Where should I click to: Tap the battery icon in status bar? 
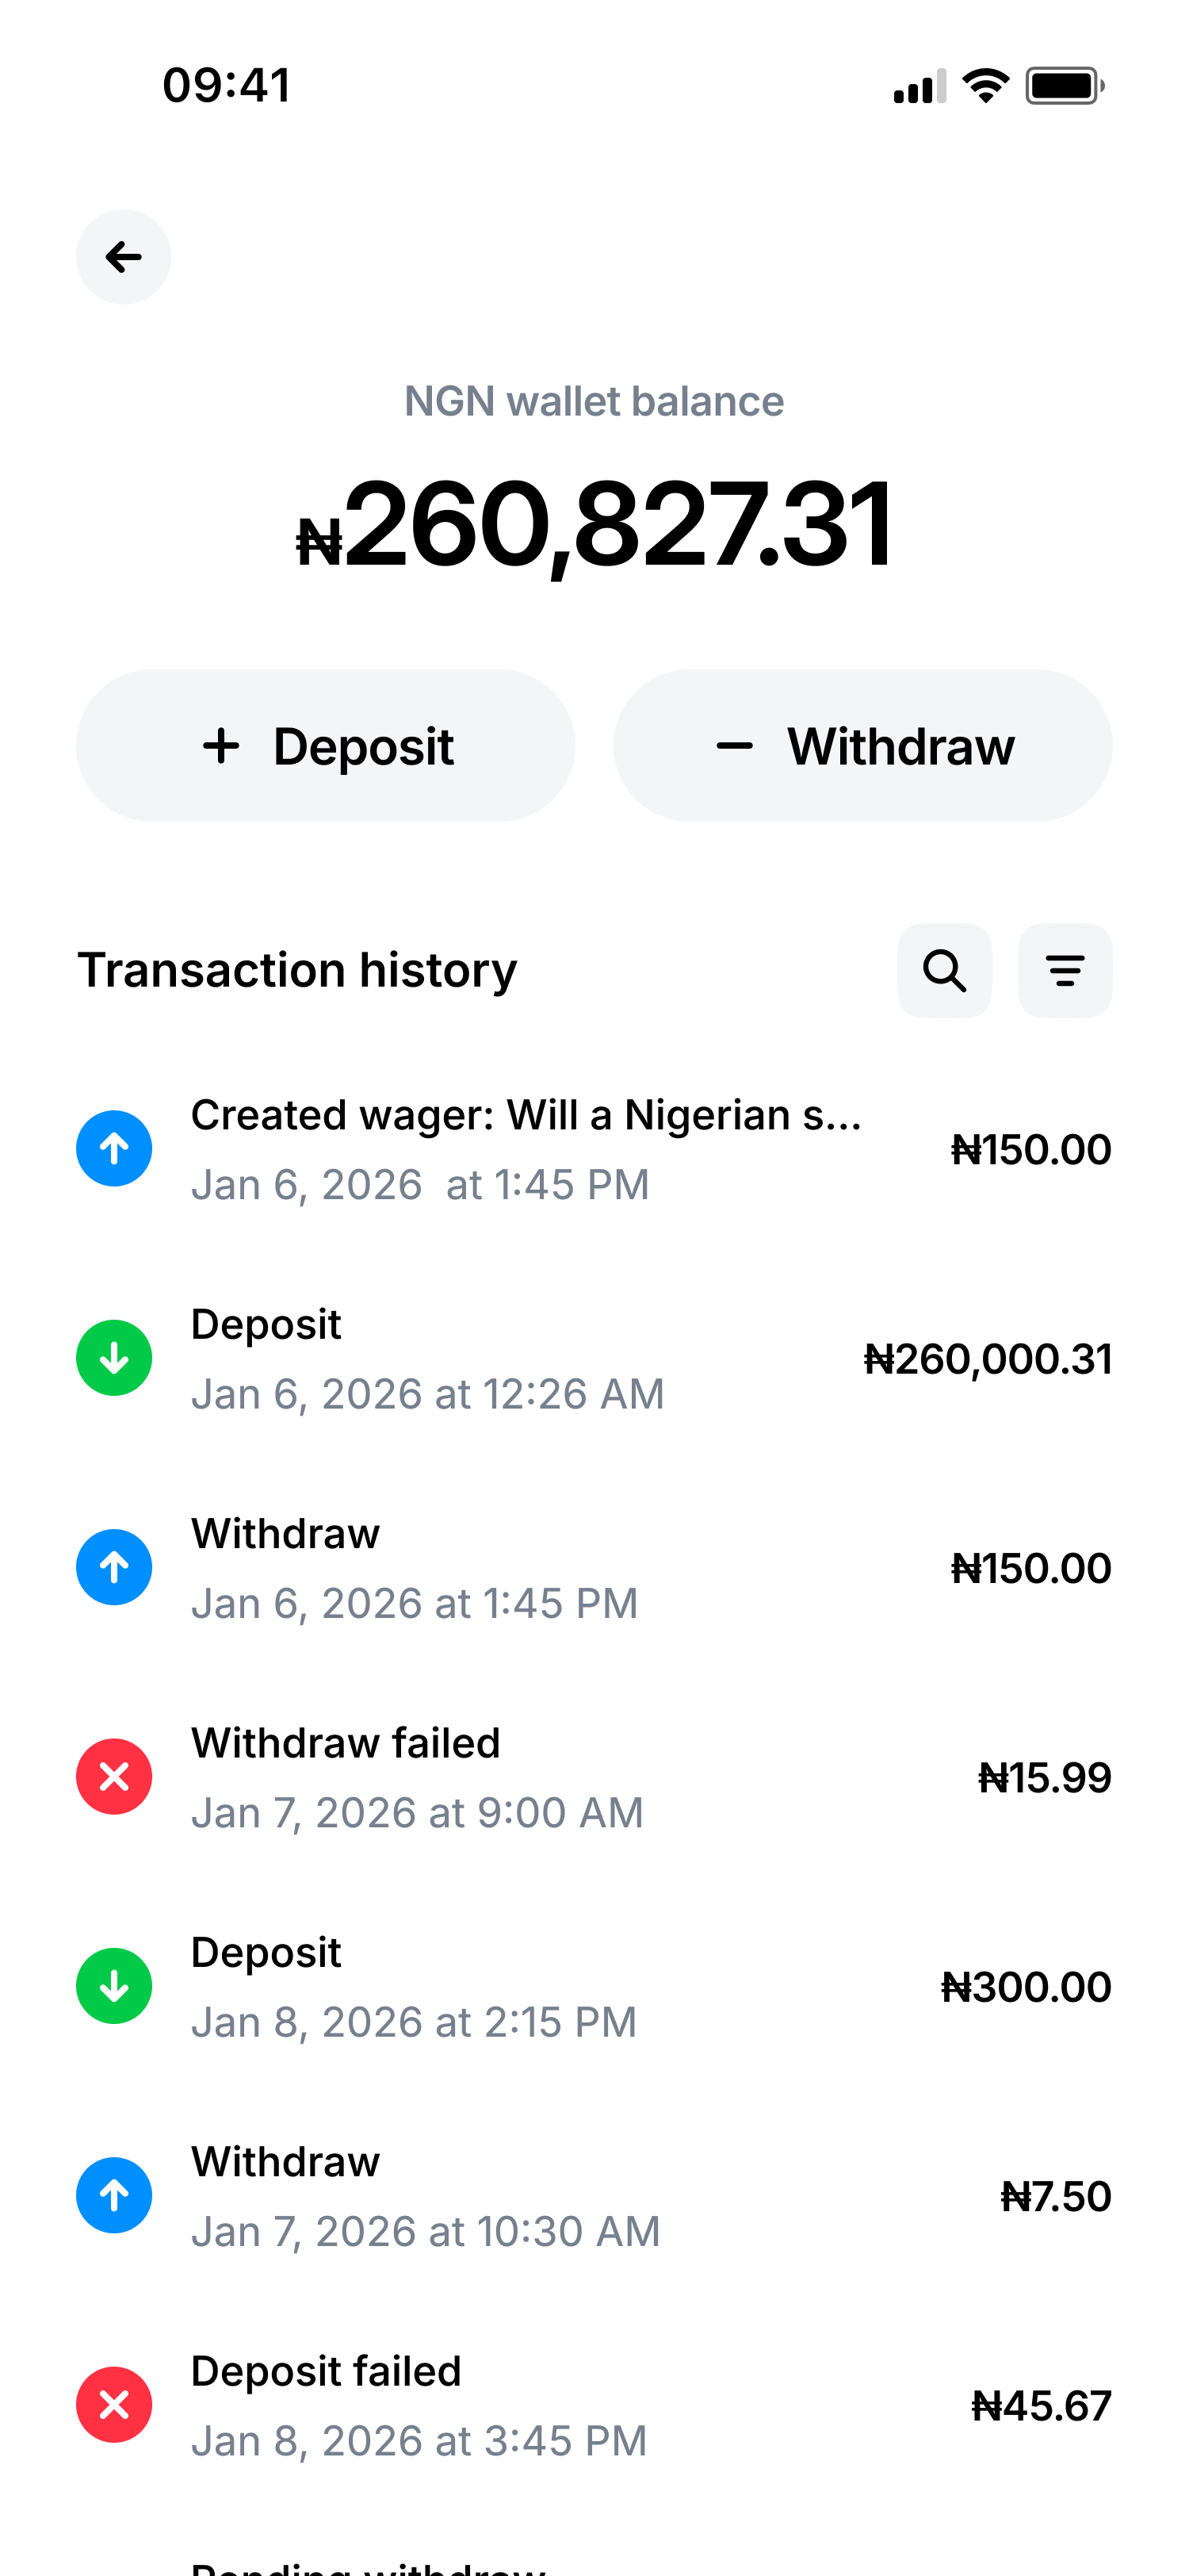click(1064, 86)
